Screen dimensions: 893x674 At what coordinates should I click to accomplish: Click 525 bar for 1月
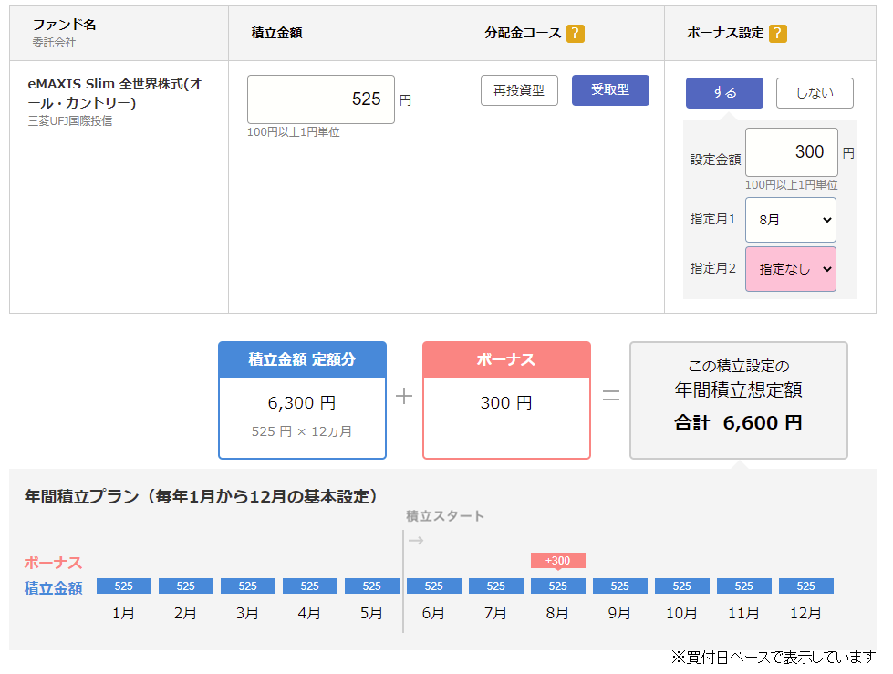[123, 586]
